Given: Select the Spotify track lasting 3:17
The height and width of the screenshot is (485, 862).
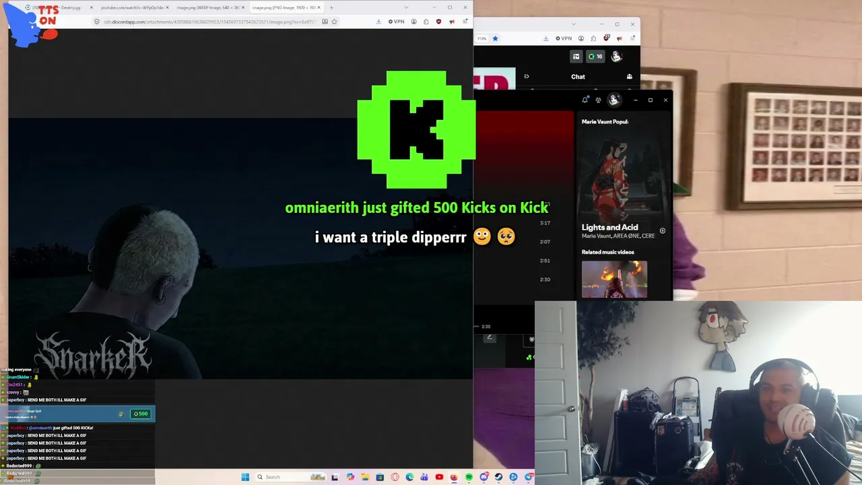Looking at the screenshot, I should pyautogui.click(x=545, y=223).
